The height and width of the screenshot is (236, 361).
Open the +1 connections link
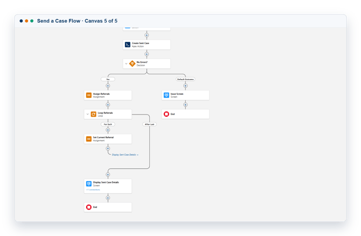click(x=93, y=190)
